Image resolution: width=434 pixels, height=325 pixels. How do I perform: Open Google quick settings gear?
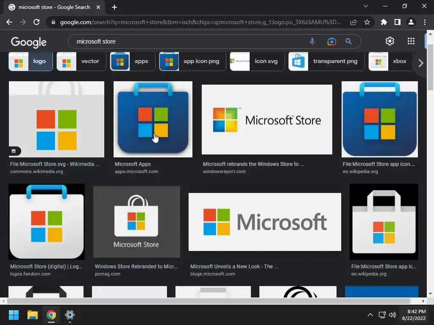pyautogui.click(x=390, y=41)
